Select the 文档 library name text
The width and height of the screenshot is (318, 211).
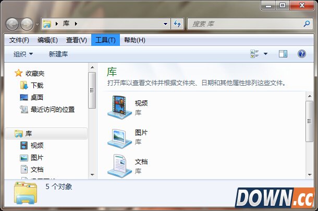pyautogui.click(x=141, y=162)
